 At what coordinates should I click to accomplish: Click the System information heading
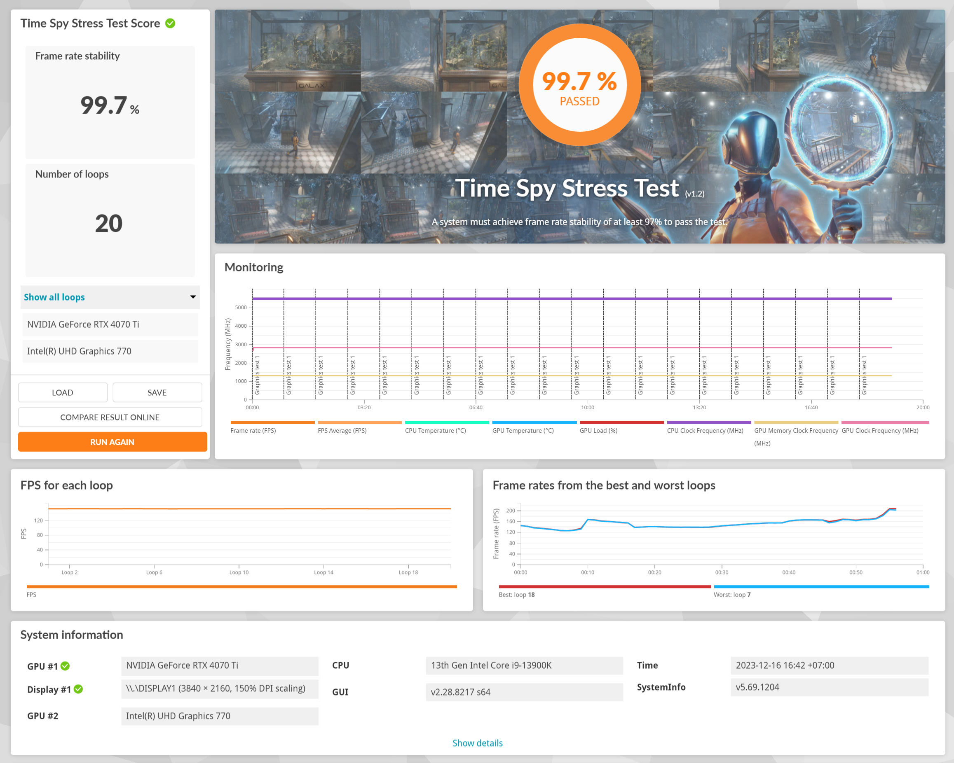click(x=72, y=635)
